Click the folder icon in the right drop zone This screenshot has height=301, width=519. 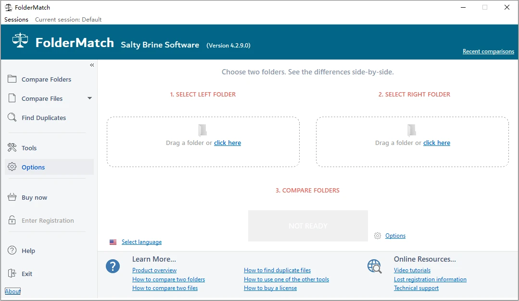(411, 130)
